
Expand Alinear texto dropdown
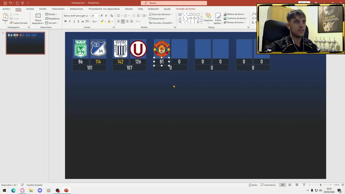[x=157, y=19]
